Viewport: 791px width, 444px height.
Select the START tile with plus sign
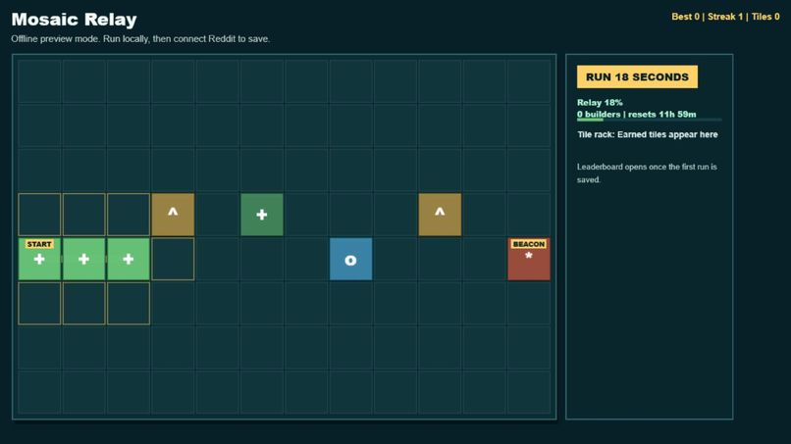39,259
